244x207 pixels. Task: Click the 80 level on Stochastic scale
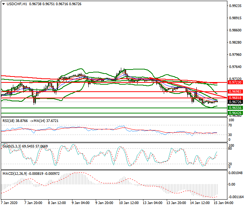coord(231,149)
